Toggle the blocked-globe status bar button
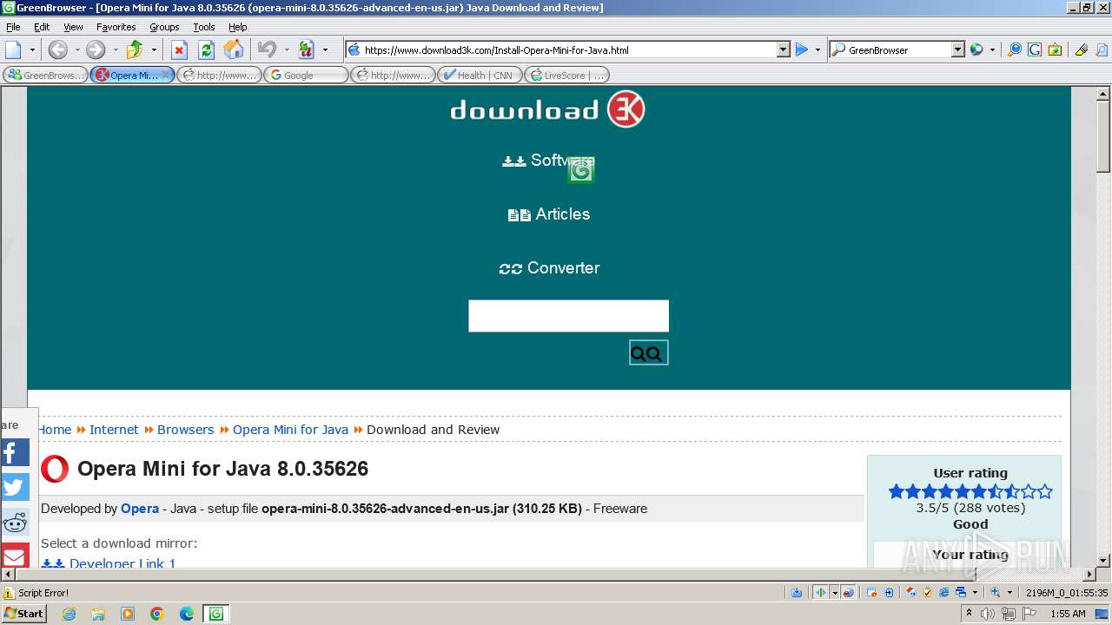This screenshot has width=1112, height=625. point(848,593)
